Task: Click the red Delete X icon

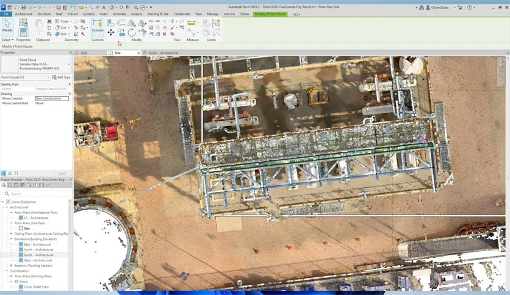Action: [x=165, y=34]
